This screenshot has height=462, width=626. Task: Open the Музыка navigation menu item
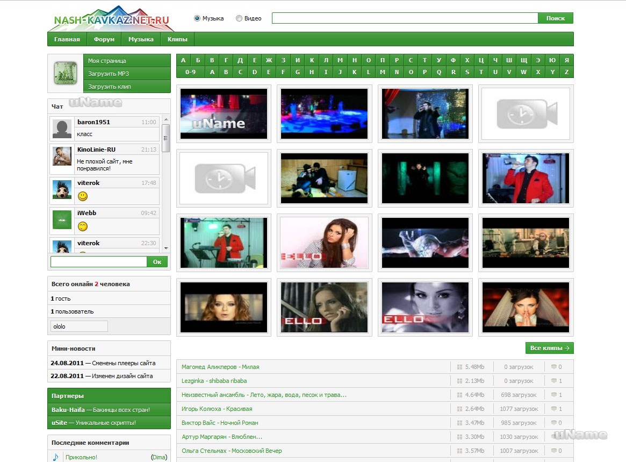pyautogui.click(x=141, y=39)
